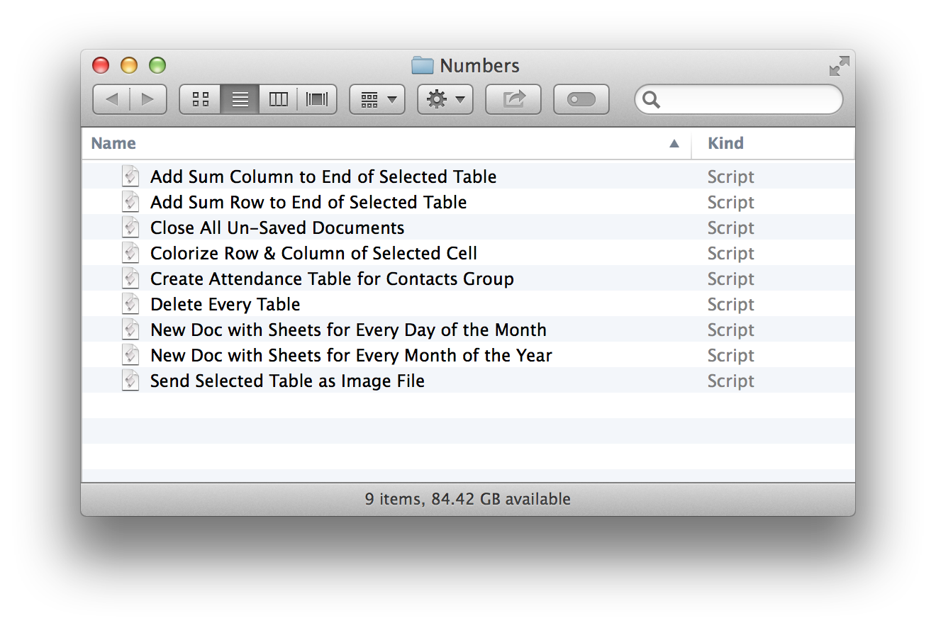Click the sort arrow on the Name column
The height and width of the screenshot is (628, 936).
(674, 143)
